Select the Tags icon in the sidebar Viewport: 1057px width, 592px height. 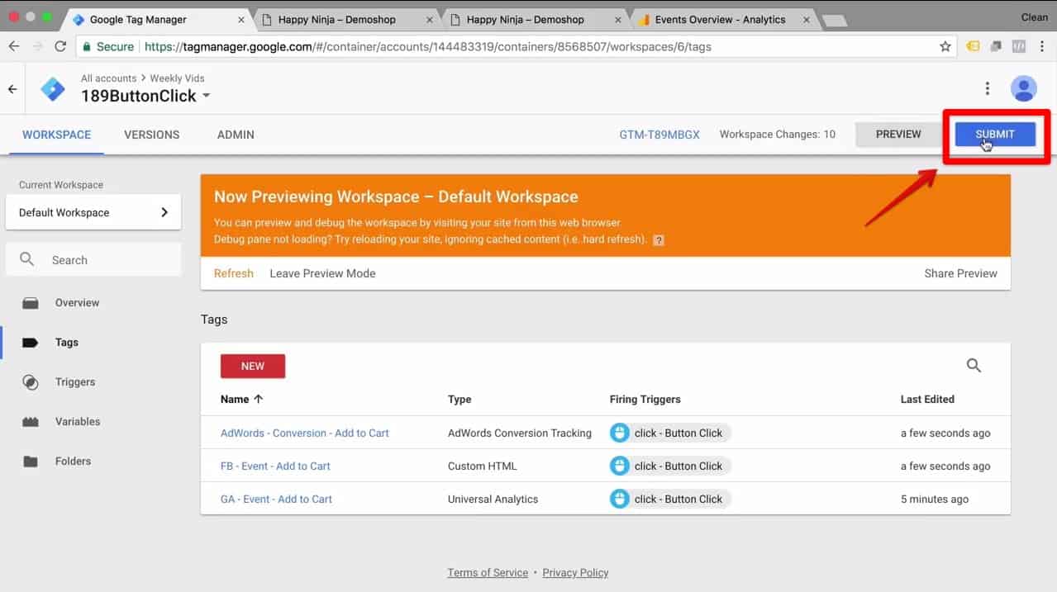31,342
